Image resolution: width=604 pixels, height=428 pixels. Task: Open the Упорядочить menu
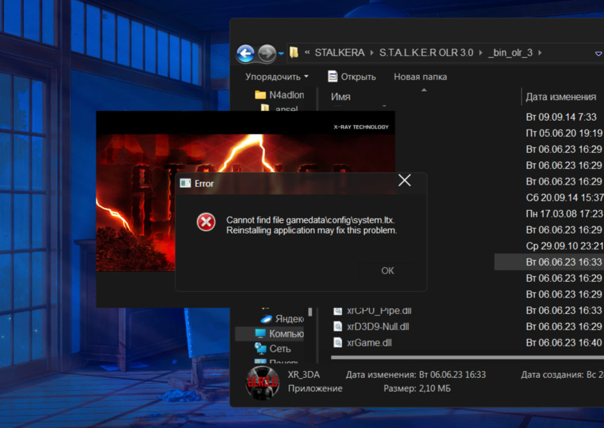[x=277, y=77]
